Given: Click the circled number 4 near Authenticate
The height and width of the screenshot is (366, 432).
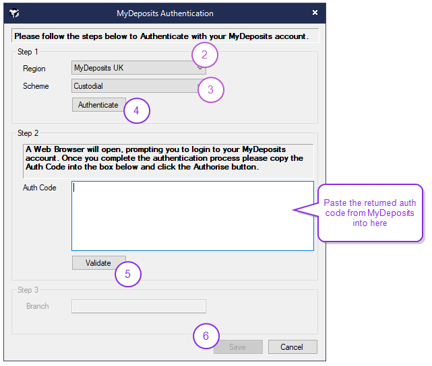Looking at the screenshot, I should (137, 111).
